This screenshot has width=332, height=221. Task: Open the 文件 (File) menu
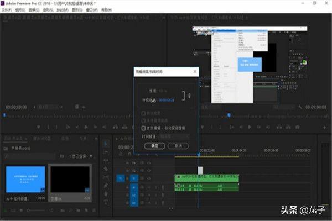(x=7, y=10)
